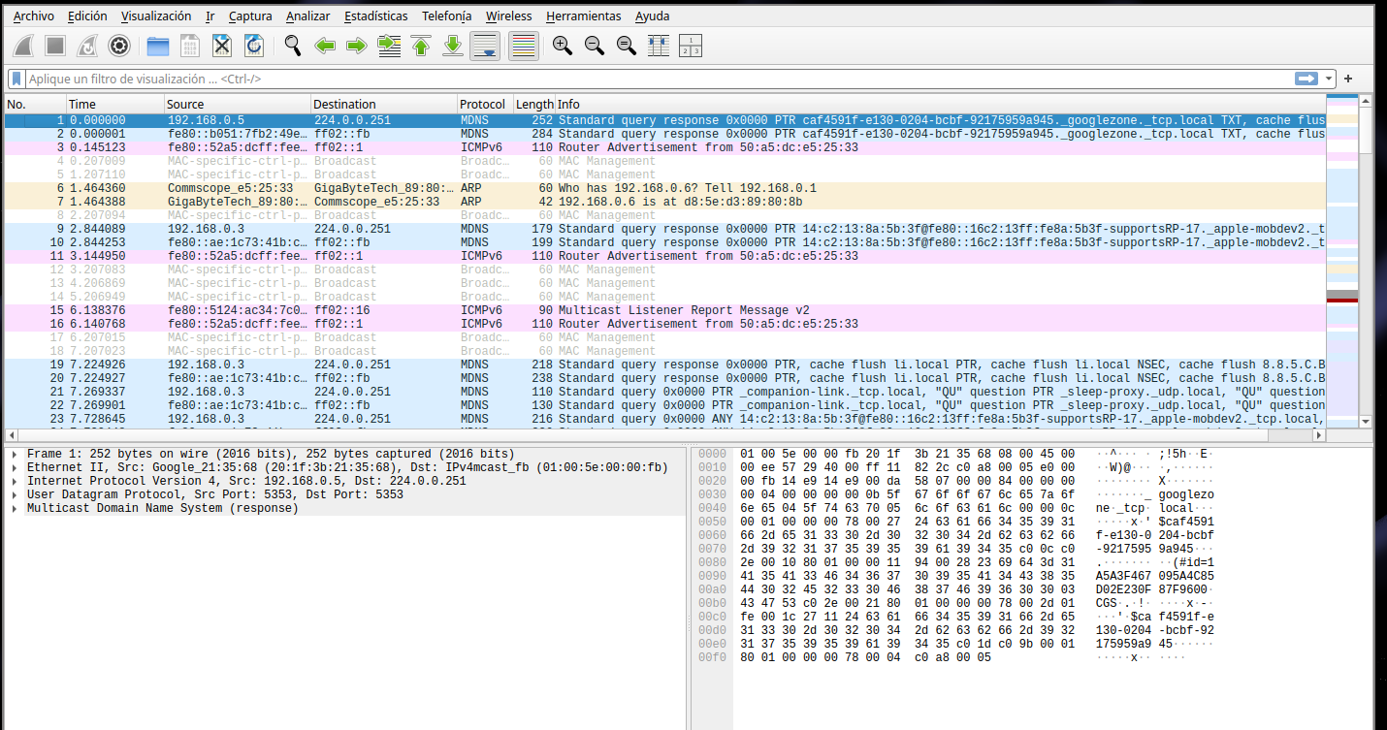The height and width of the screenshot is (730, 1387).
Task: Open the Captura menu
Action: [250, 16]
